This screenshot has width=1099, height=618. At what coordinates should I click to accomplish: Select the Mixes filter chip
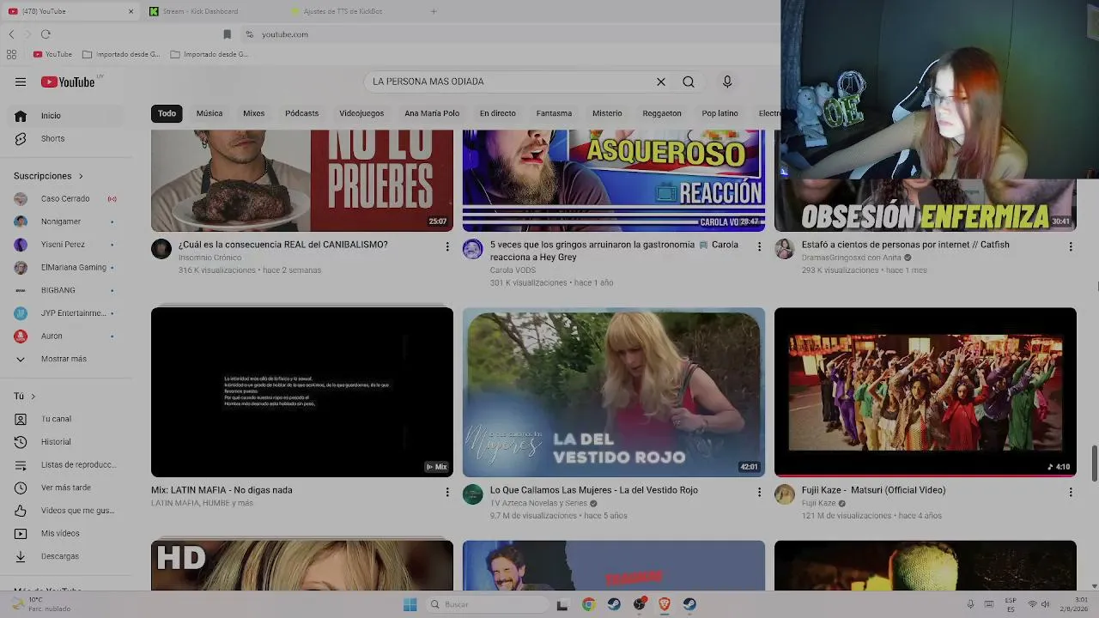(254, 113)
